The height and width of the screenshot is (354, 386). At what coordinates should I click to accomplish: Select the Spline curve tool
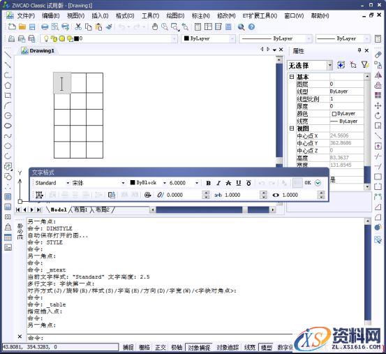click(x=8, y=135)
